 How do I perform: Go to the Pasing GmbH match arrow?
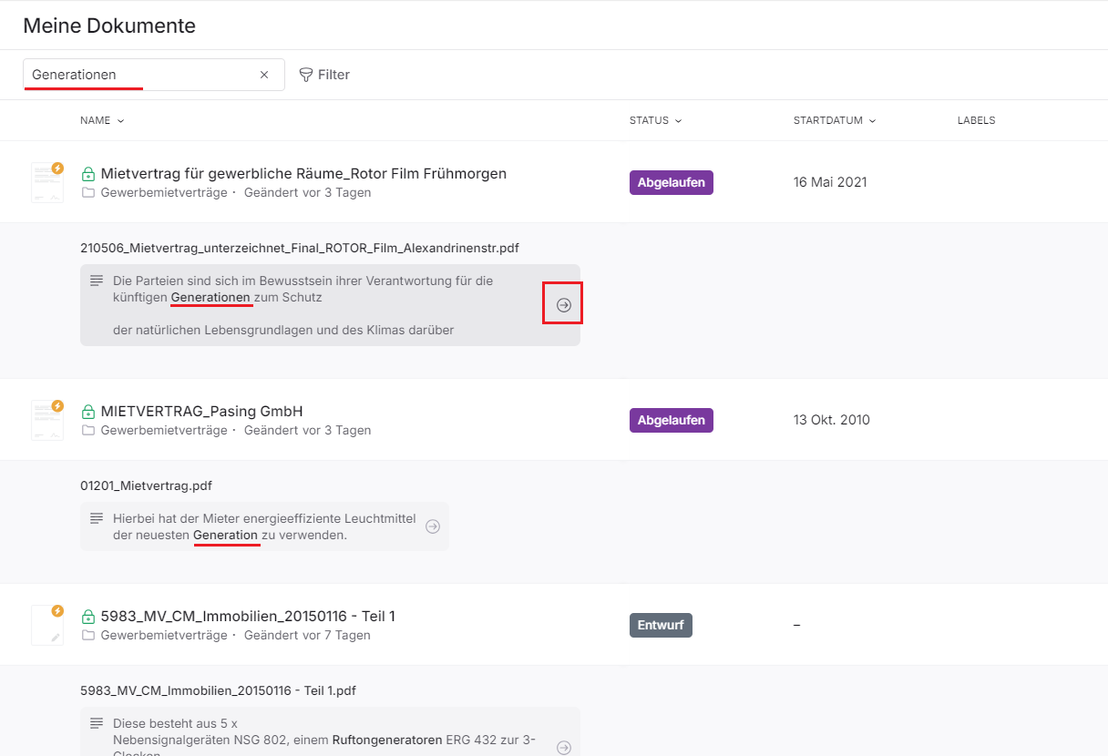433,526
